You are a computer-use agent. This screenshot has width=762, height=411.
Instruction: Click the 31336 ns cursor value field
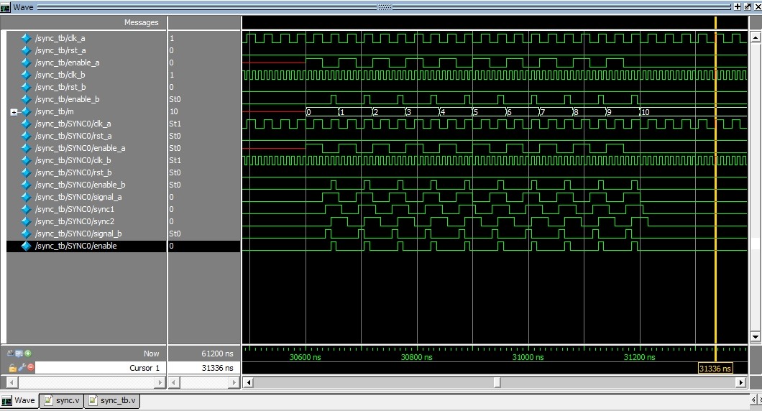point(204,368)
